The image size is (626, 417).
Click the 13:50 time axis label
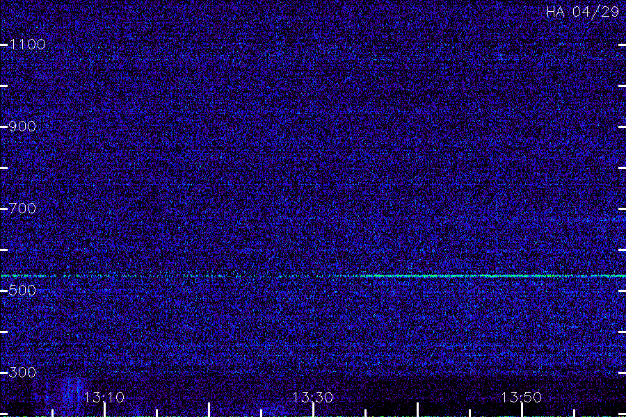click(x=521, y=397)
